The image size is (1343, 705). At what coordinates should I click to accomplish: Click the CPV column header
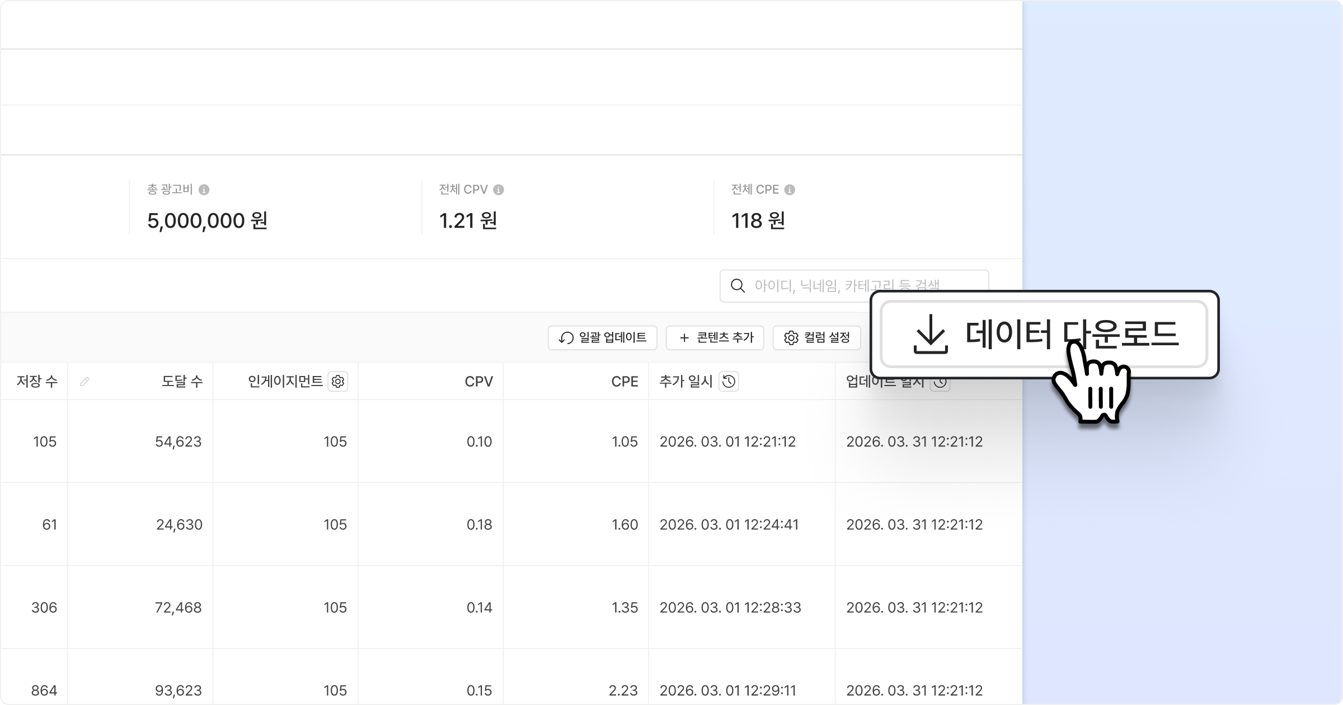pyautogui.click(x=478, y=382)
